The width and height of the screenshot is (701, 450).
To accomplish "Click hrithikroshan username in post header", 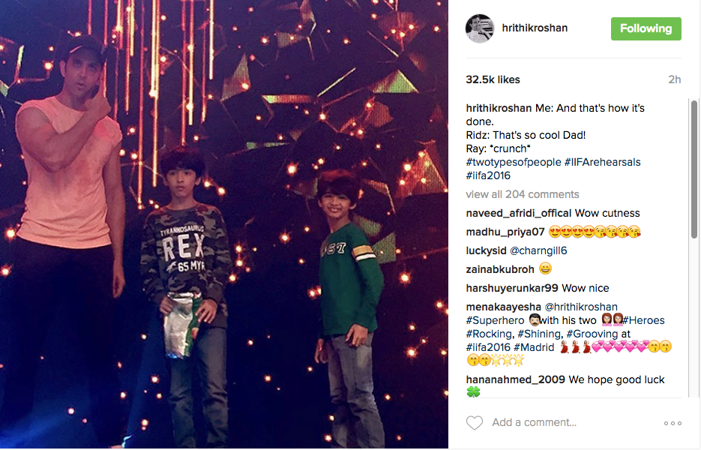I will coord(535,28).
